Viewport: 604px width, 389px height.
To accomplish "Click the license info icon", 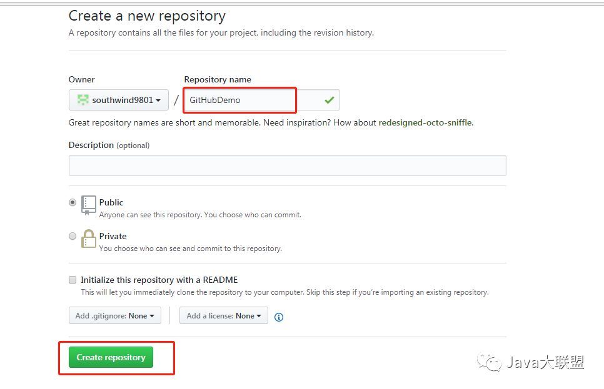I will coord(279,317).
